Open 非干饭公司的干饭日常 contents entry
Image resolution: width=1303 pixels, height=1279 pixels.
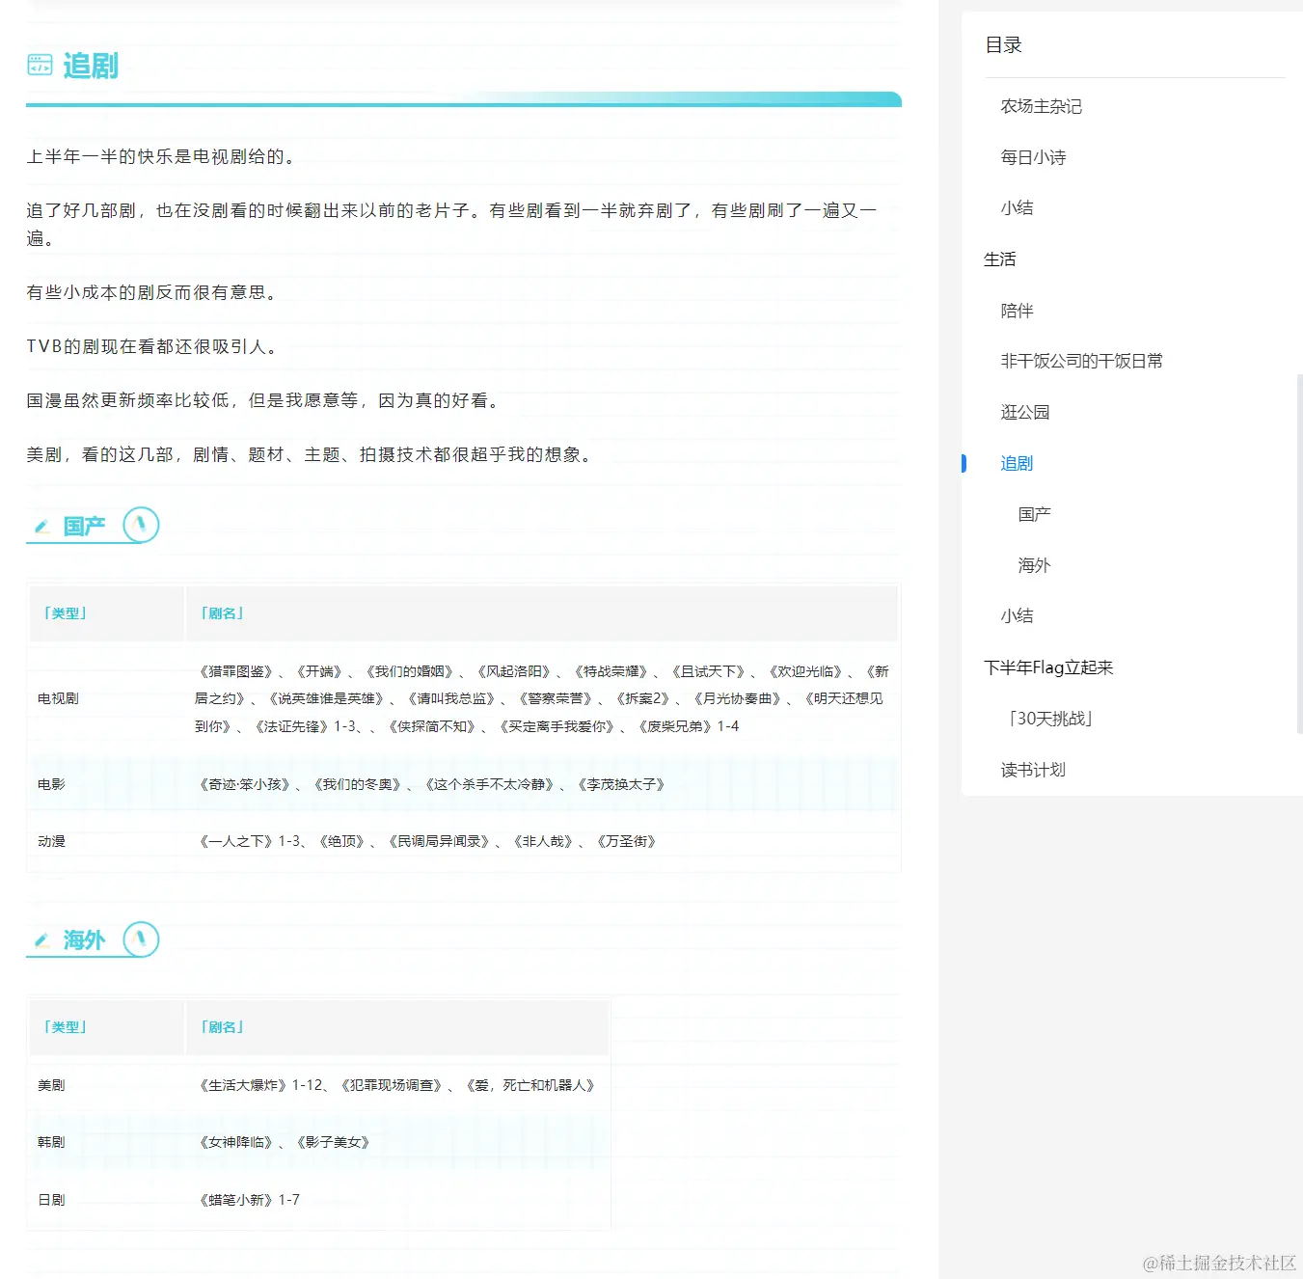tap(1081, 361)
